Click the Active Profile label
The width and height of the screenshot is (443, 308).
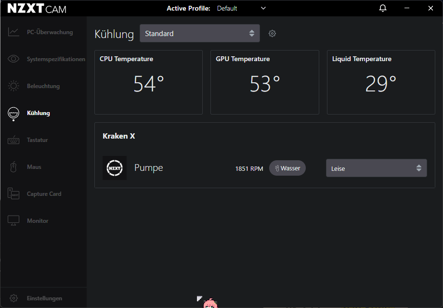(x=188, y=9)
